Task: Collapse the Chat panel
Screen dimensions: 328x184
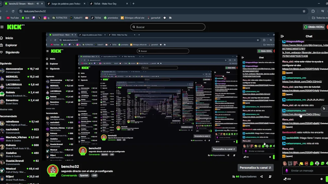Action: [x=282, y=36]
